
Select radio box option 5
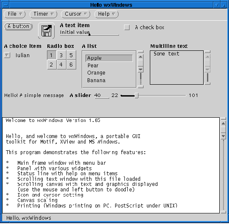(x=71, y=55)
